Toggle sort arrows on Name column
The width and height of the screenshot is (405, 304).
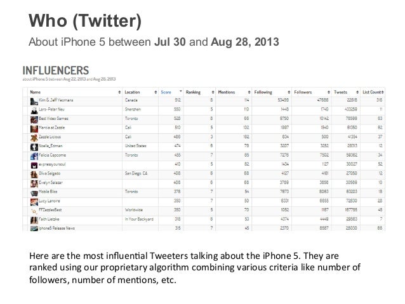coord(119,92)
